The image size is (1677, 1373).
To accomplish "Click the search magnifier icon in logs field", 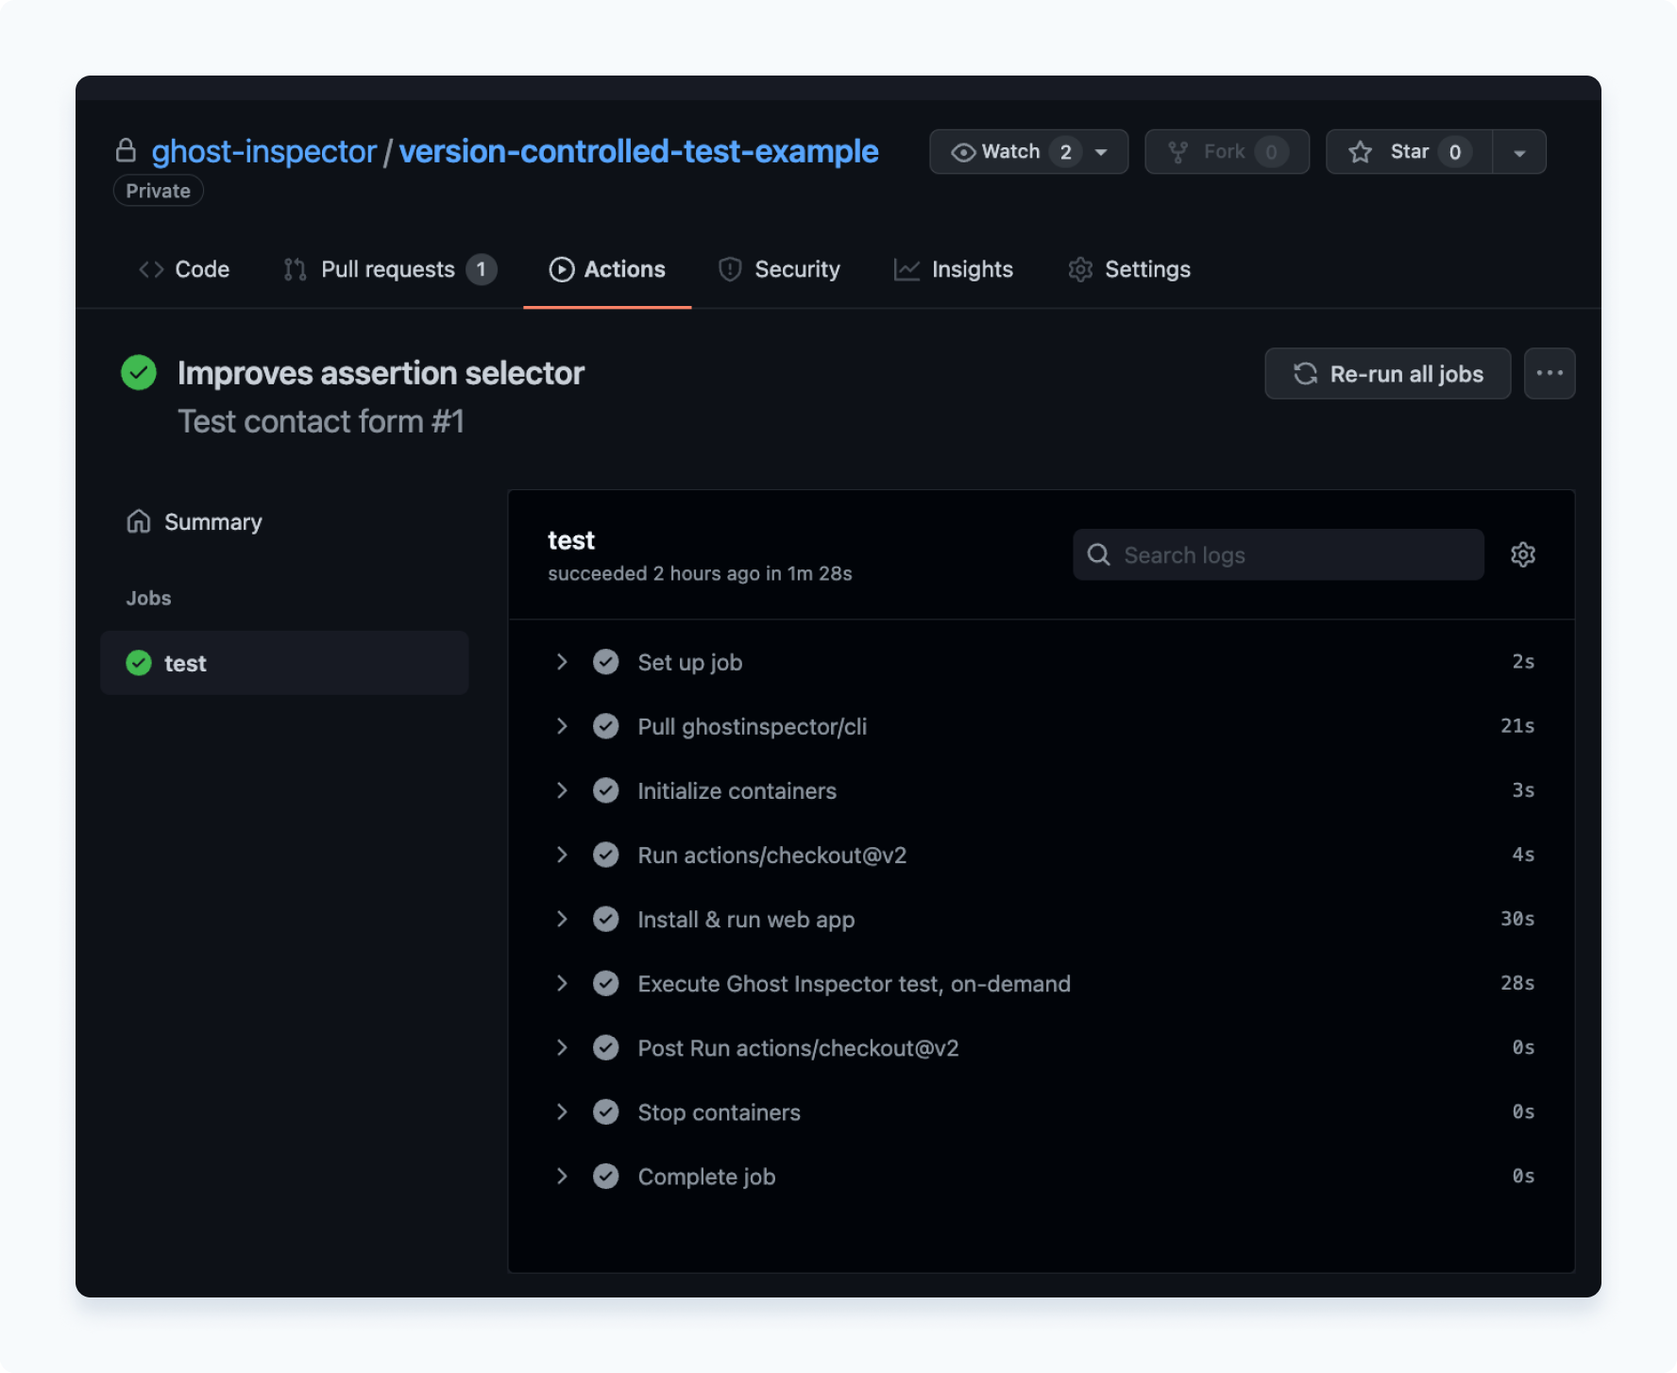I will (x=1098, y=554).
